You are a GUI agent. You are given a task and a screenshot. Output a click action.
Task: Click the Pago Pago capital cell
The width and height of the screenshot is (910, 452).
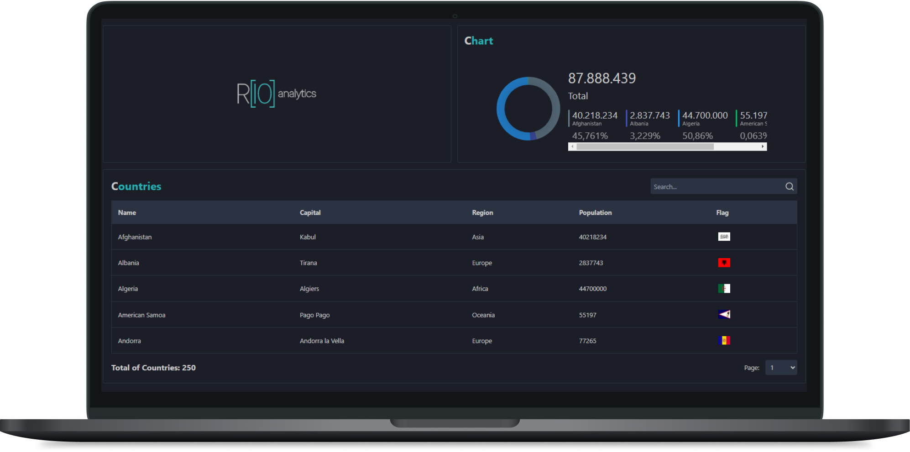pos(314,315)
